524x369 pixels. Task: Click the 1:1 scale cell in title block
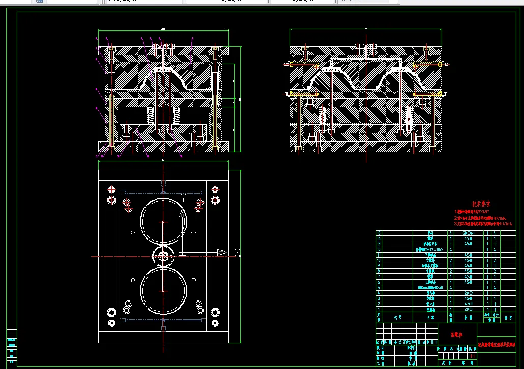click(473, 356)
